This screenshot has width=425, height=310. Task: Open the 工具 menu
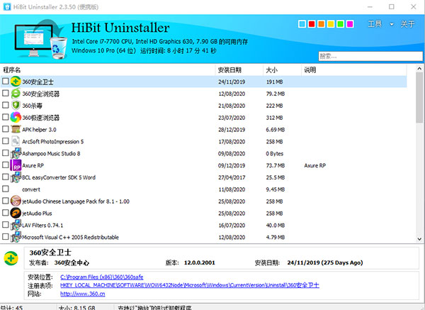pos(375,24)
